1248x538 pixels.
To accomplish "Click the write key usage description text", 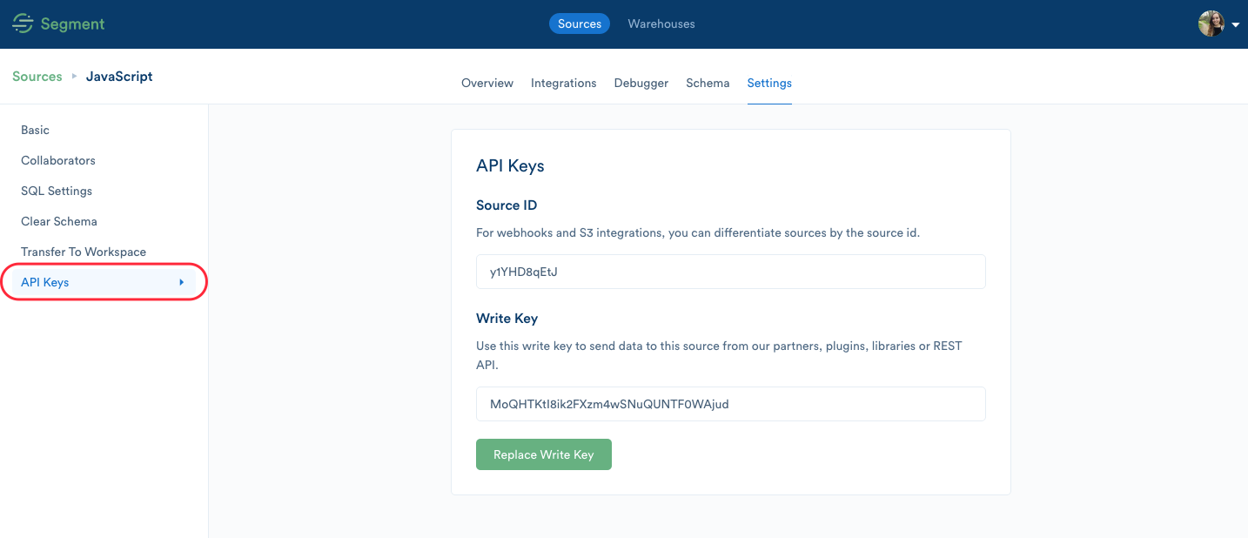I will 719,356.
